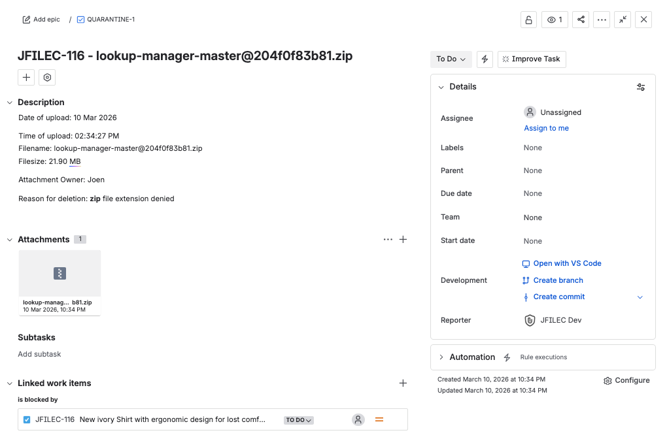667x439 pixels.
Task: Click the plus icon under the title
Action: [26, 78]
